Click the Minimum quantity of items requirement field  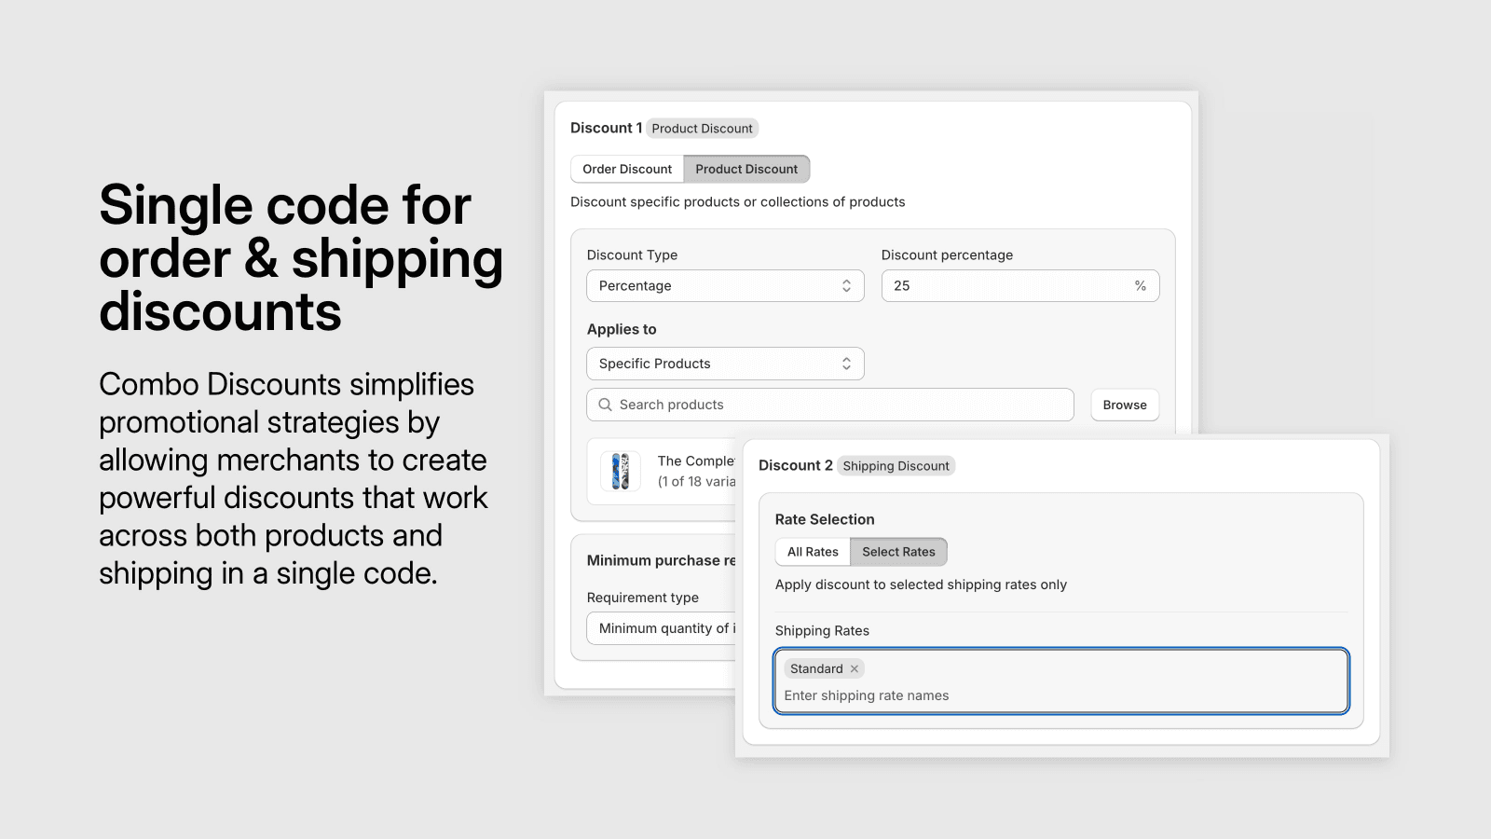[662, 628]
